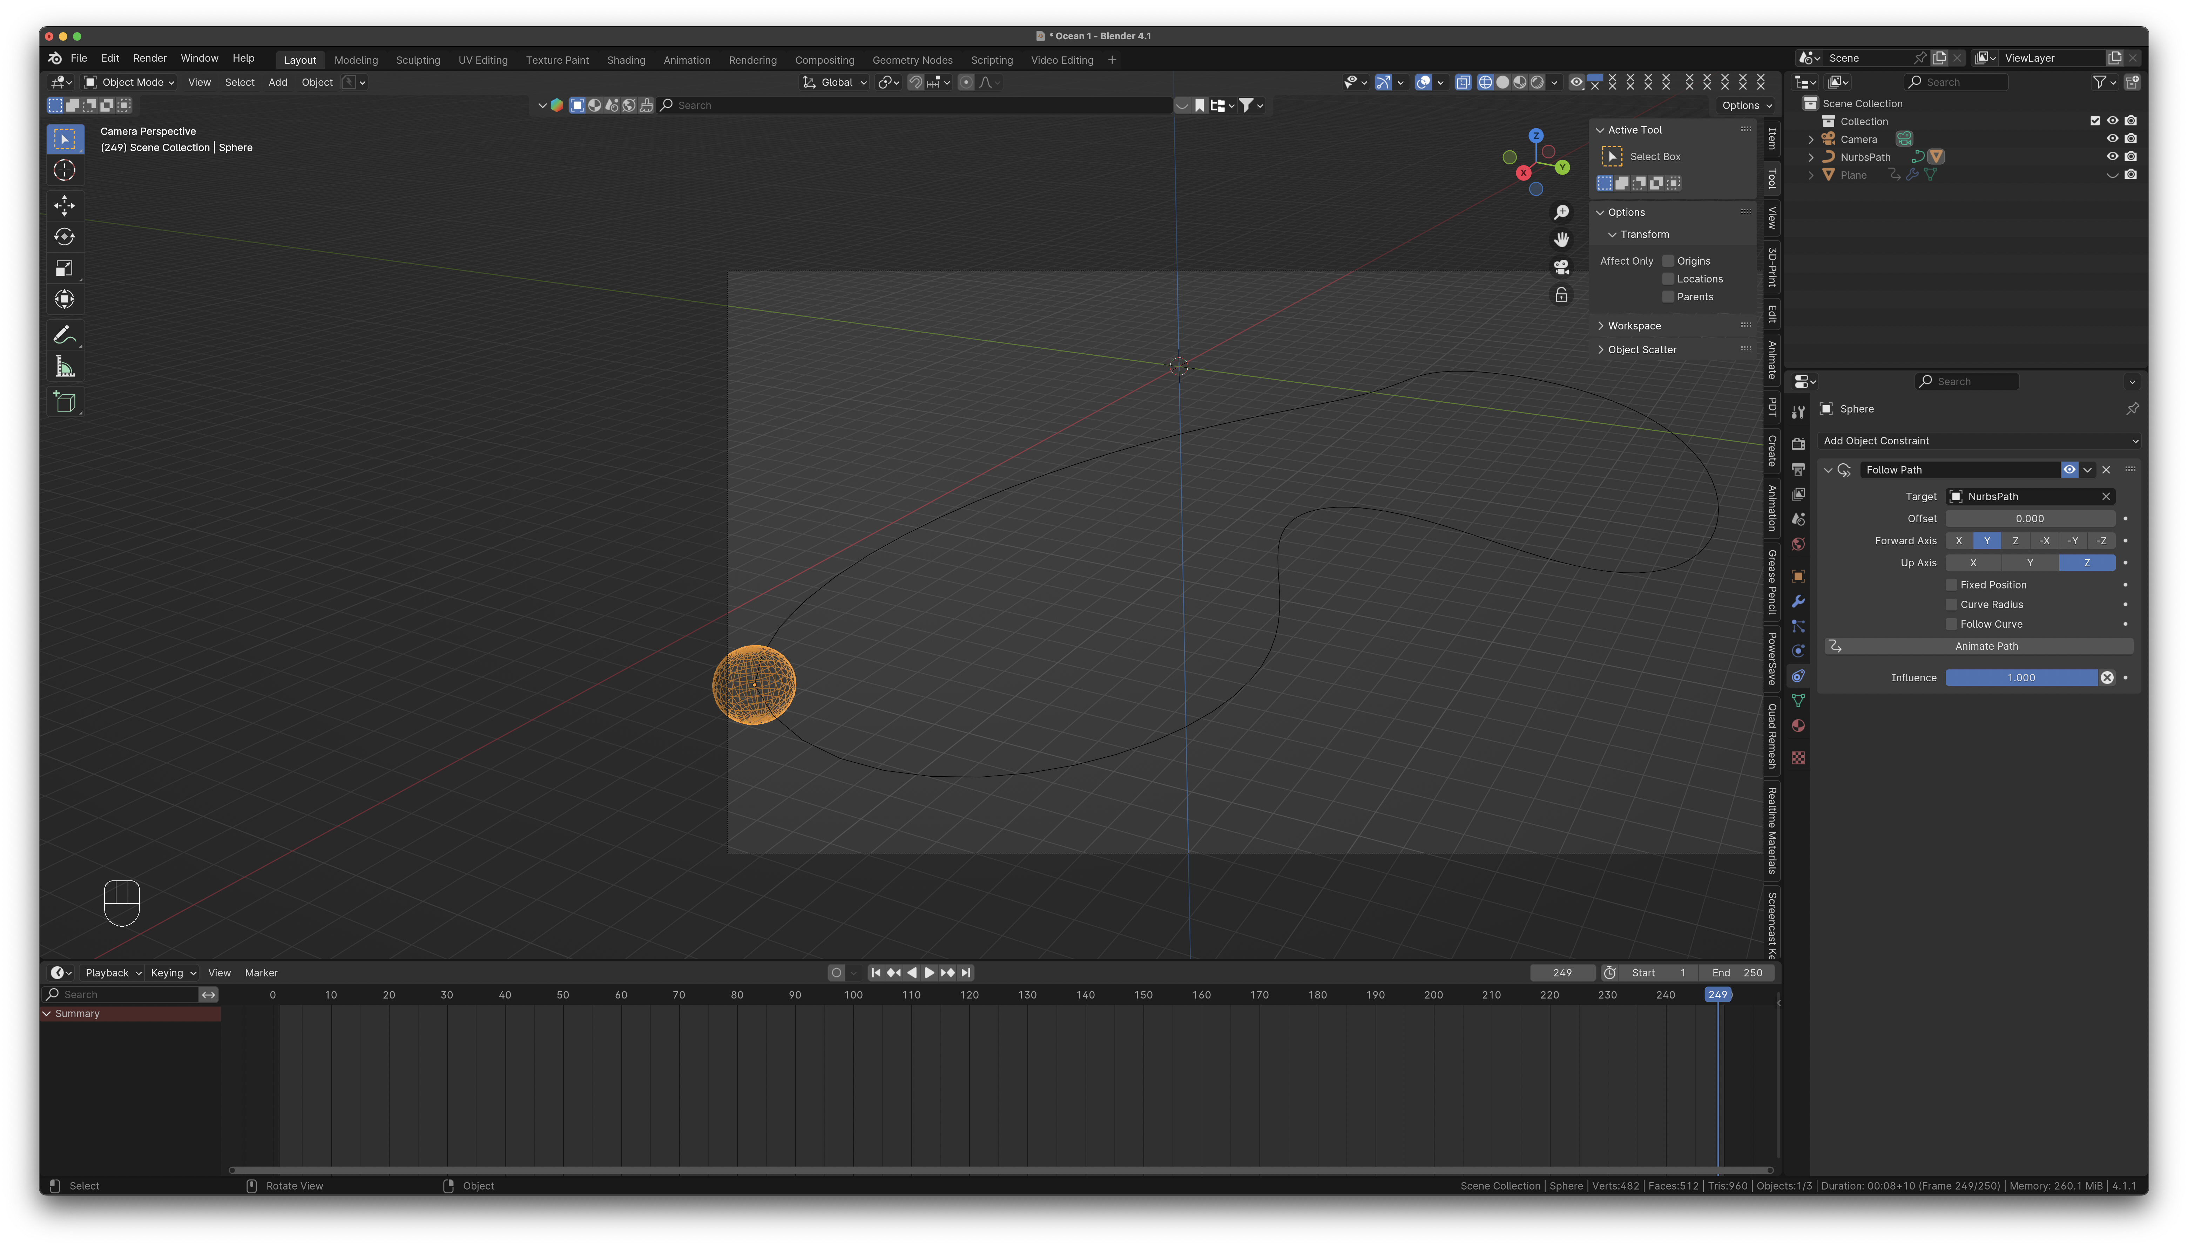Viewport: 2188px width, 1247px height.
Task: Open the Particles properties tab
Action: coord(1798,626)
